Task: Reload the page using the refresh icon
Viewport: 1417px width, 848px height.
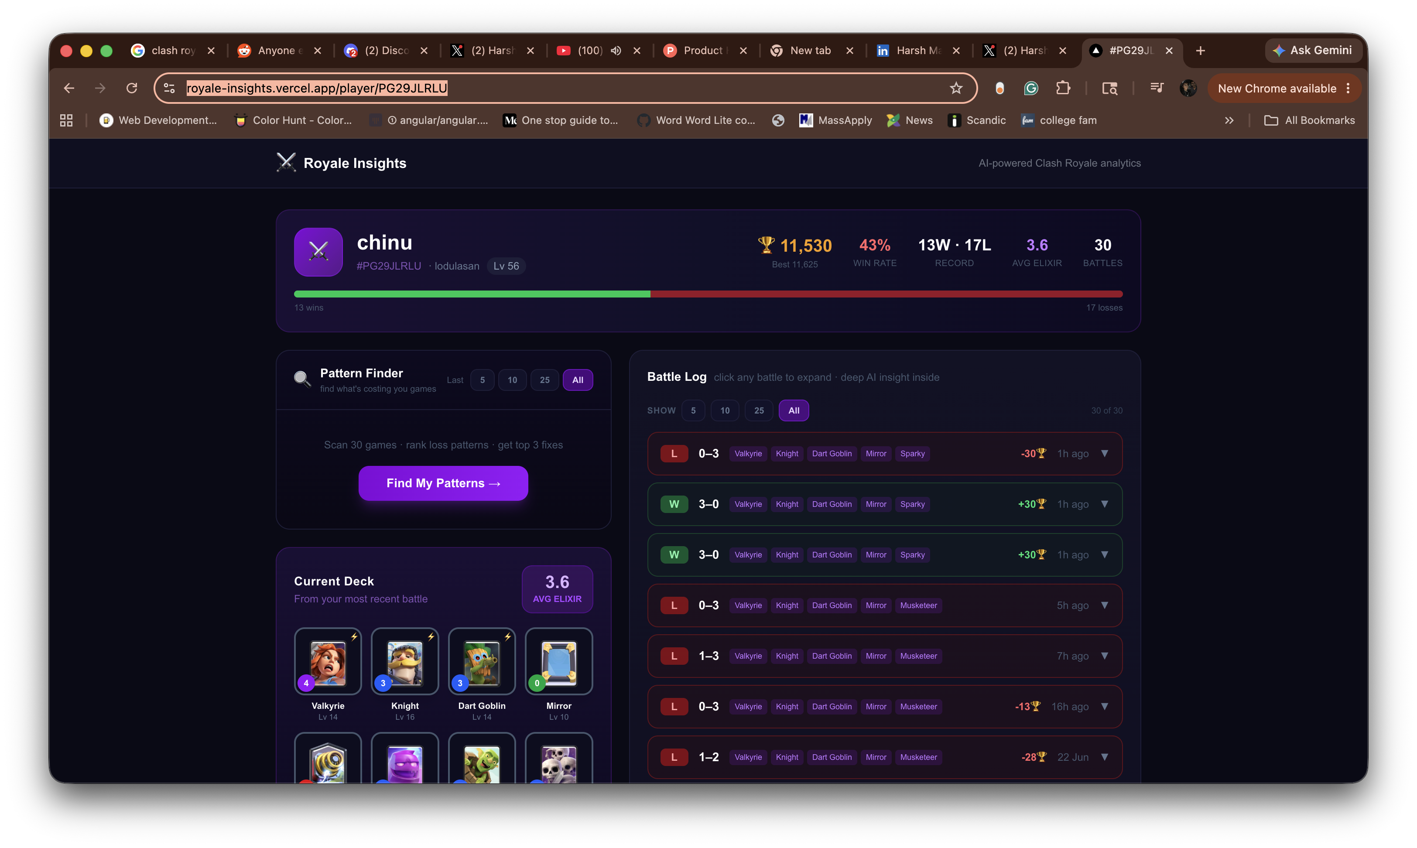Action: click(132, 88)
